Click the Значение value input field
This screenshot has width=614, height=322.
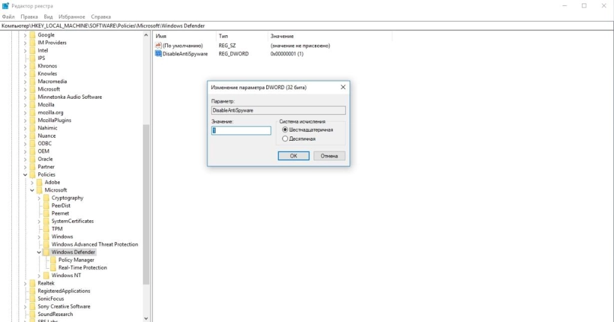(x=241, y=130)
